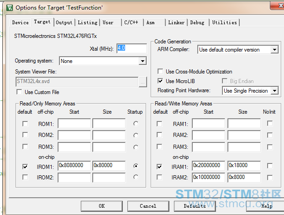Check the RAM1 default checkbox
Image resolution: width=284 pixels, height=215 pixels.
coord(159,124)
